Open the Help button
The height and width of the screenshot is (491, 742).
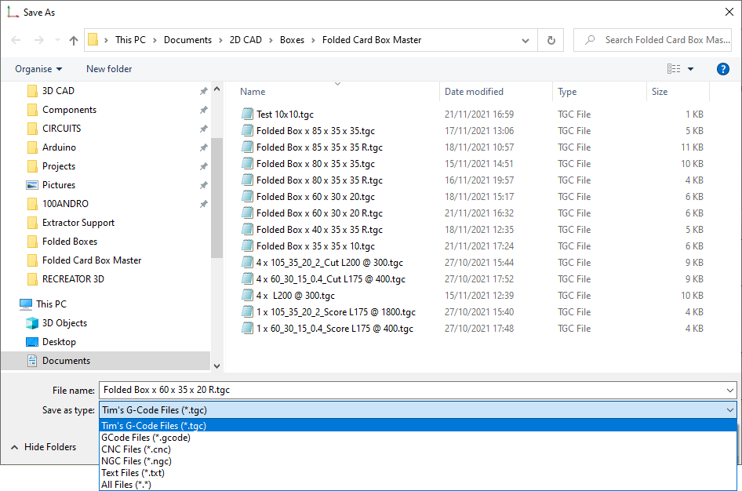coord(722,69)
